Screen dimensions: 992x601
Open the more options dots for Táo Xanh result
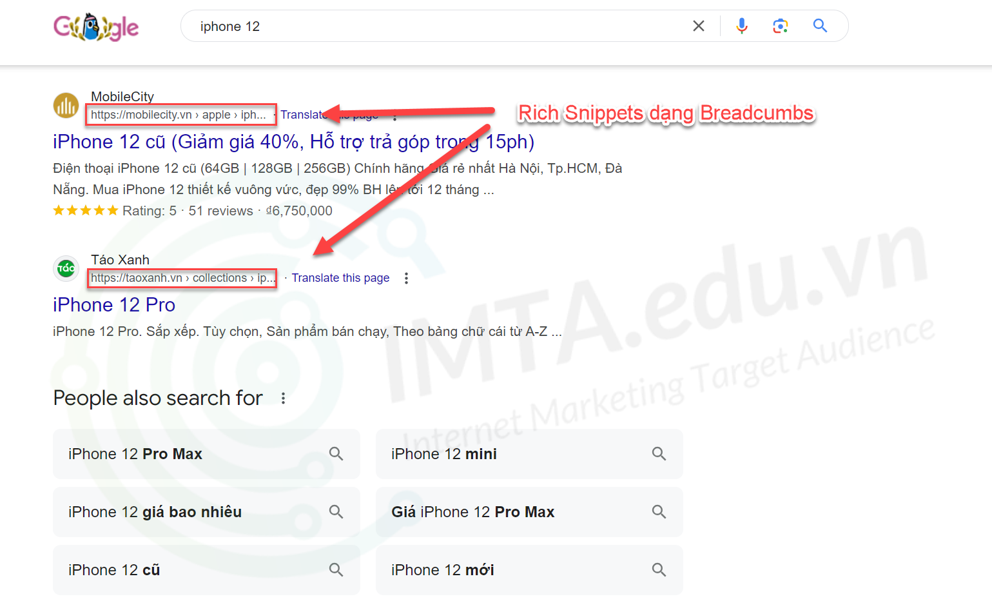[406, 278]
